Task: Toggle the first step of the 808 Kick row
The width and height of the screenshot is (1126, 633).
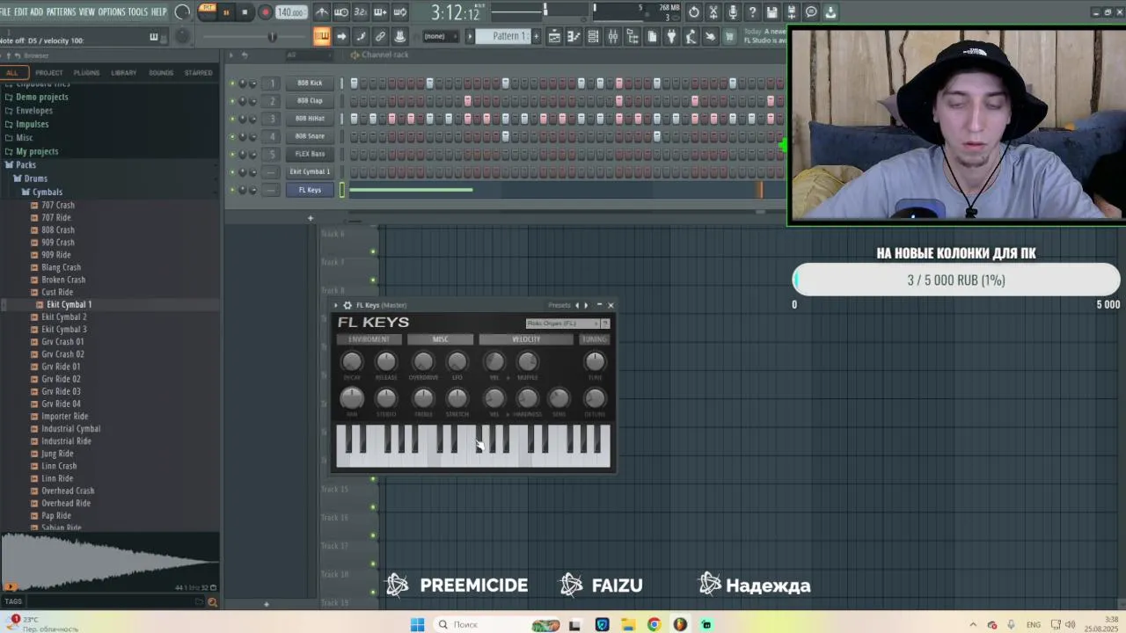Action: coord(355,84)
